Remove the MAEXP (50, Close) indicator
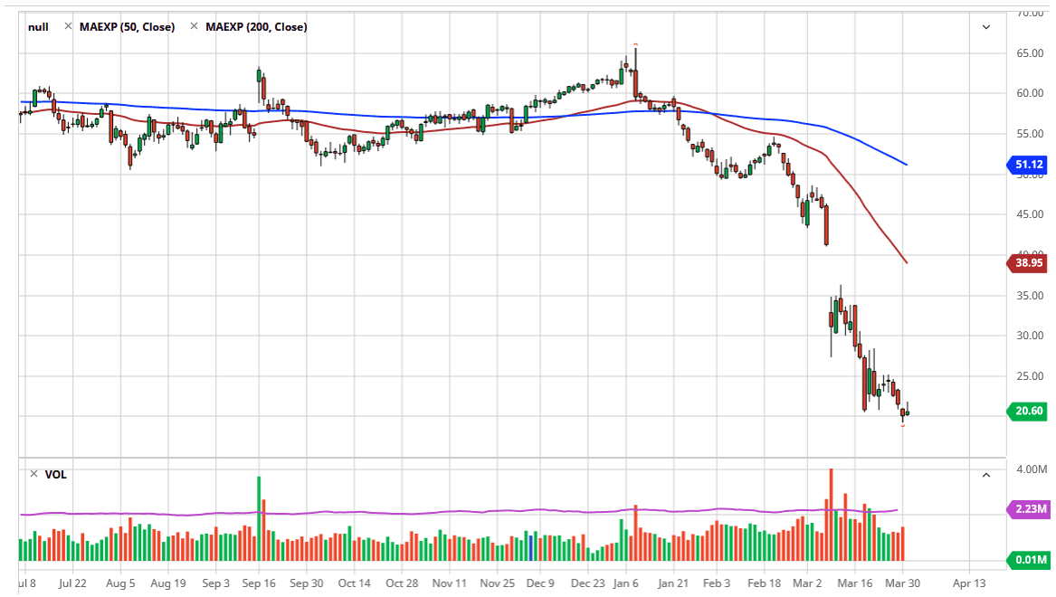1056x597 pixels. click(x=68, y=27)
